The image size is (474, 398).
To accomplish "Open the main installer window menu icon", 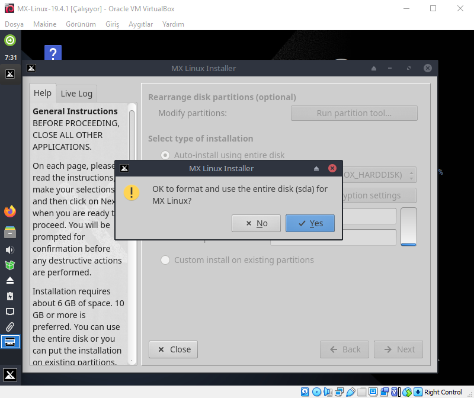I will point(31,68).
